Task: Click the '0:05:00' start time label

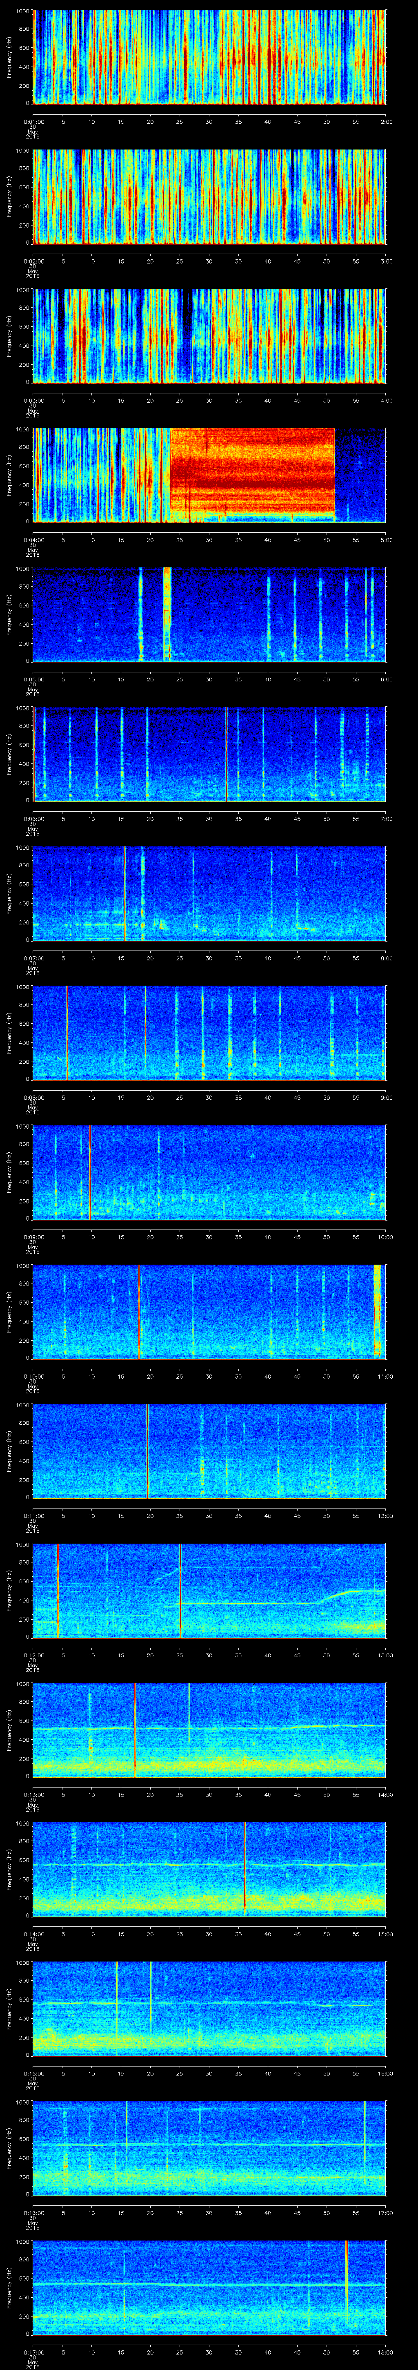Action: pyautogui.click(x=33, y=679)
